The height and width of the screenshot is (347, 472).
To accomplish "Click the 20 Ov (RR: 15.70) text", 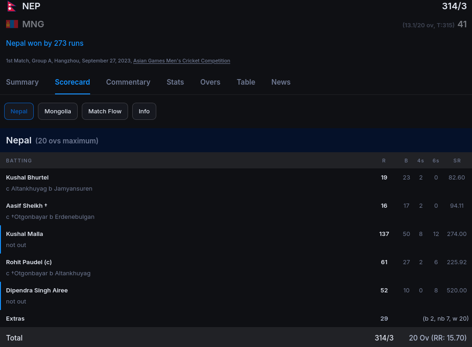I will (438, 338).
